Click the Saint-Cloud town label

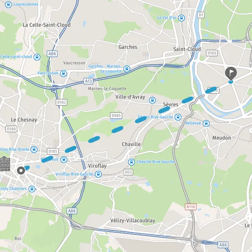[187, 49]
